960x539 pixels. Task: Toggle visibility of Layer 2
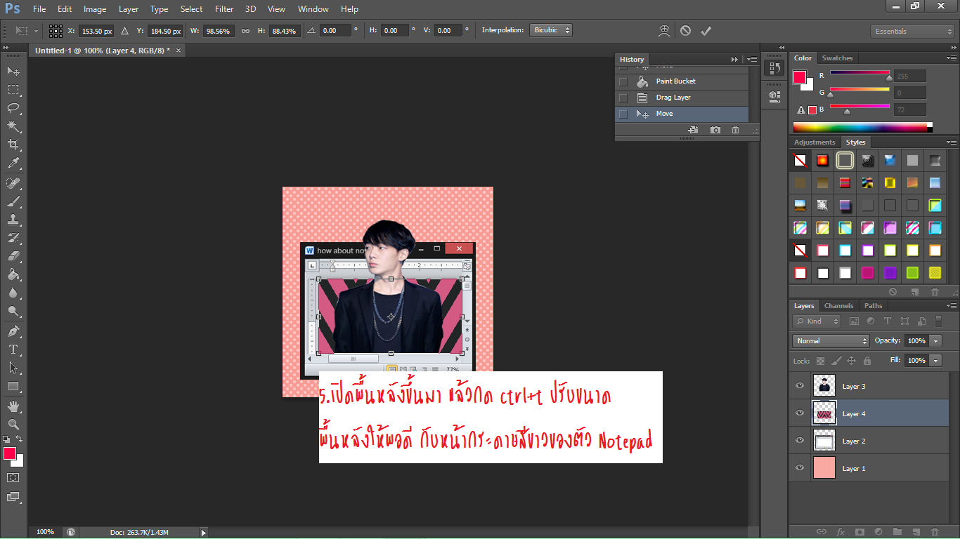pos(800,441)
